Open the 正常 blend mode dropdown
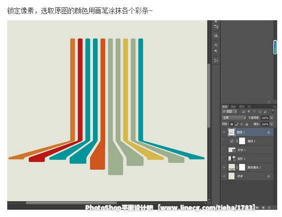Image resolution: width=282 pixels, height=217 pixels. click(x=234, y=118)
